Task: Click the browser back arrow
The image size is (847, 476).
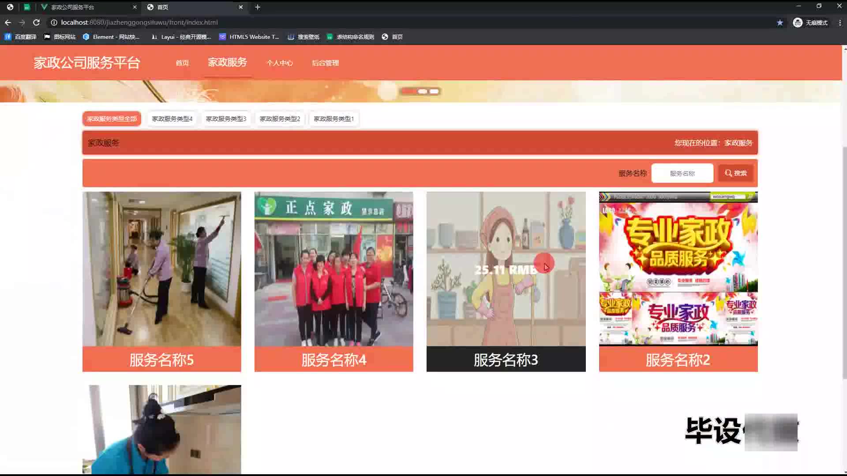Action: tap(8, 22)
